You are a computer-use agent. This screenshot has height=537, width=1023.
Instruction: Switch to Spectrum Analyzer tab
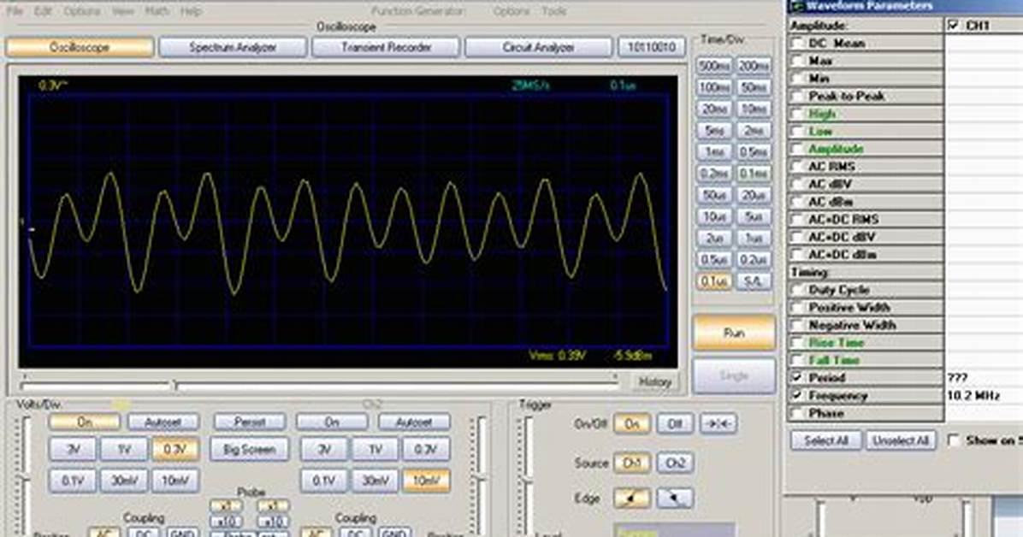(233, 47)
